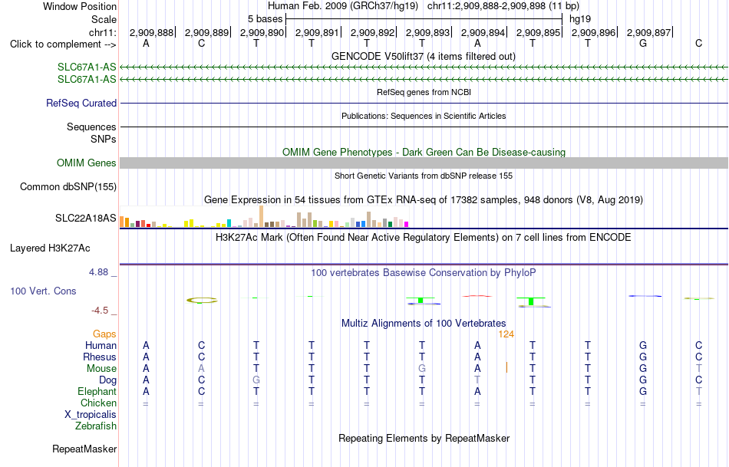This screenshot has height=467, width=729.
Task: Click the SLC22A18AS GTEx label
Action: [x=85, y=218]
